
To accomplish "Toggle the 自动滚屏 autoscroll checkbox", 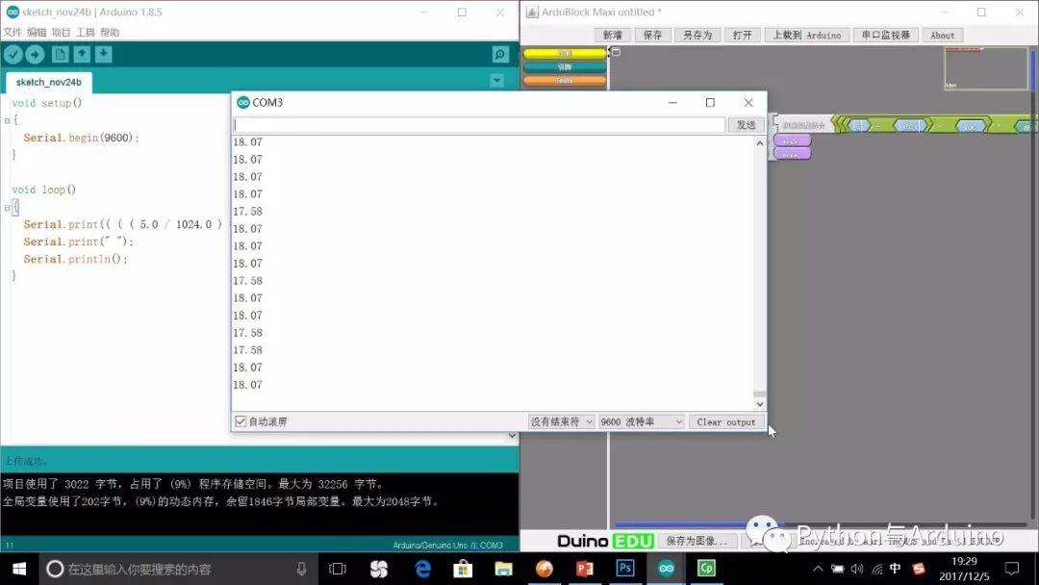I will pos(241,421).
